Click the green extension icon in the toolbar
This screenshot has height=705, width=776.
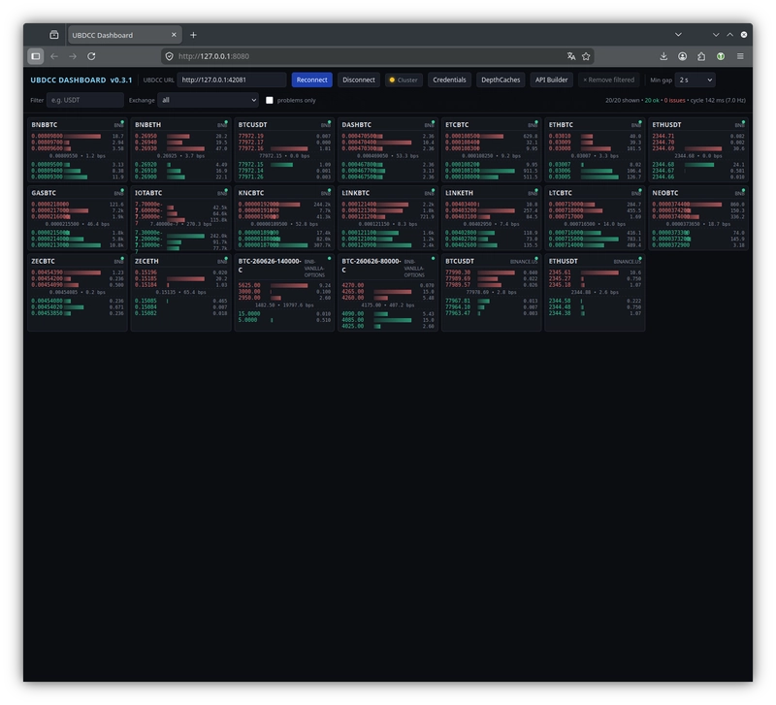(x=721, y=56)
